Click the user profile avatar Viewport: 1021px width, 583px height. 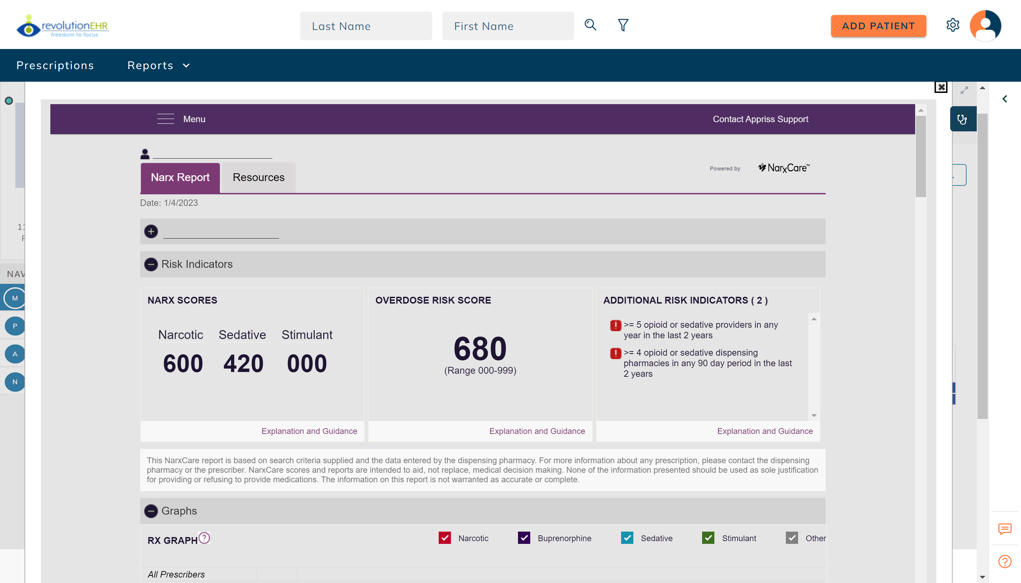pyautogui.click(x=985, y=25)
